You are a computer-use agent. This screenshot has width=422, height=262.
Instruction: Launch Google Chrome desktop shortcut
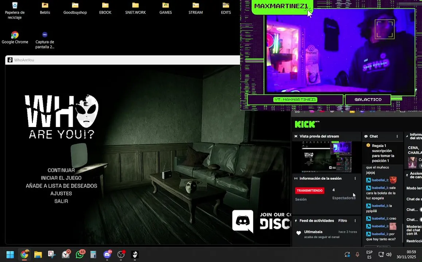pyautogui.click(x=15, y=37)
